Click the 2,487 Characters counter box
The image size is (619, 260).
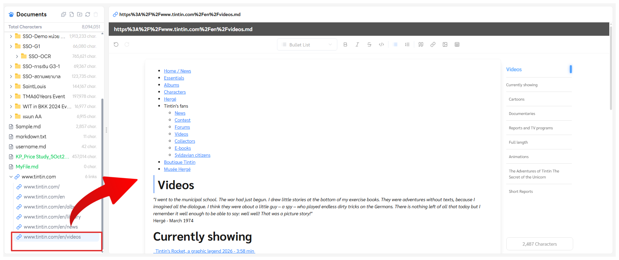(539, 244)
